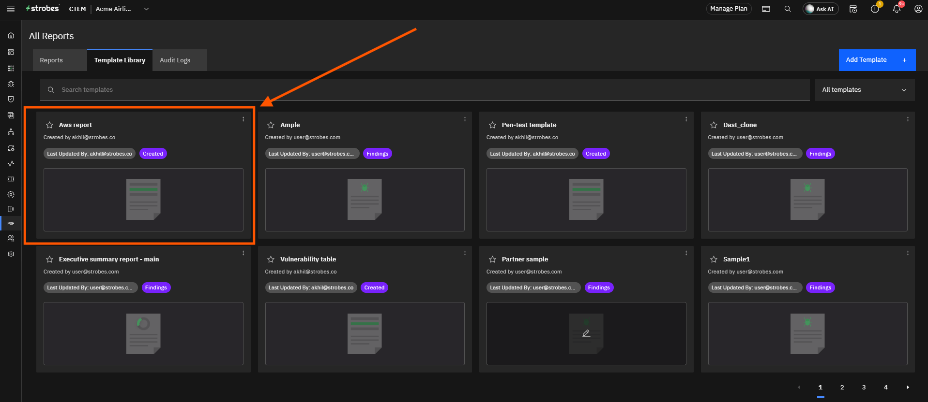Go to pagination page 3

[x=864, y=387]
